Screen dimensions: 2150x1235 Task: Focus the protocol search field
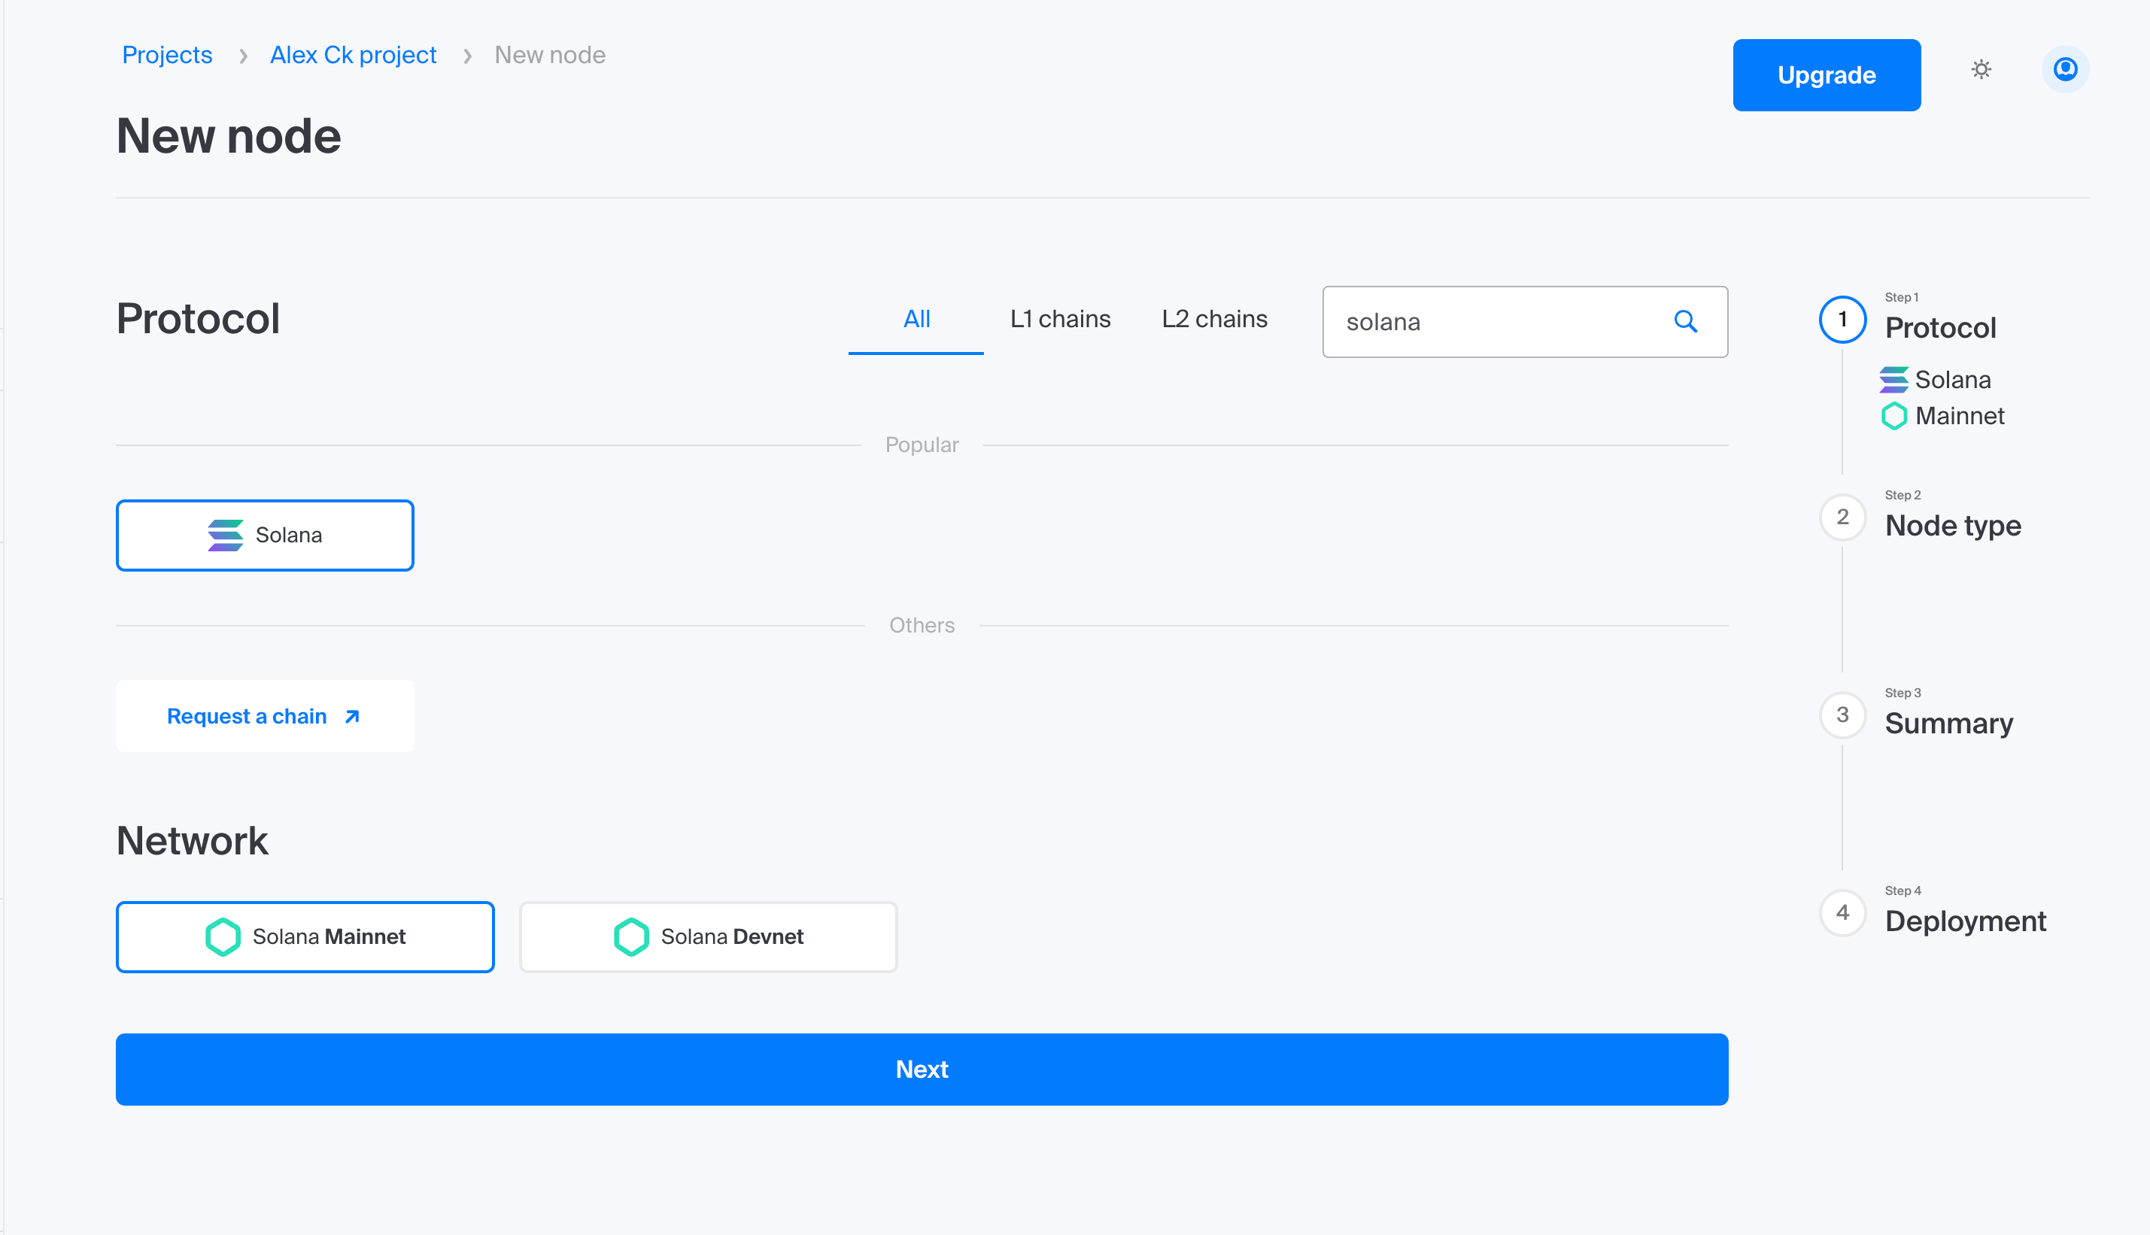[1493, 323]
